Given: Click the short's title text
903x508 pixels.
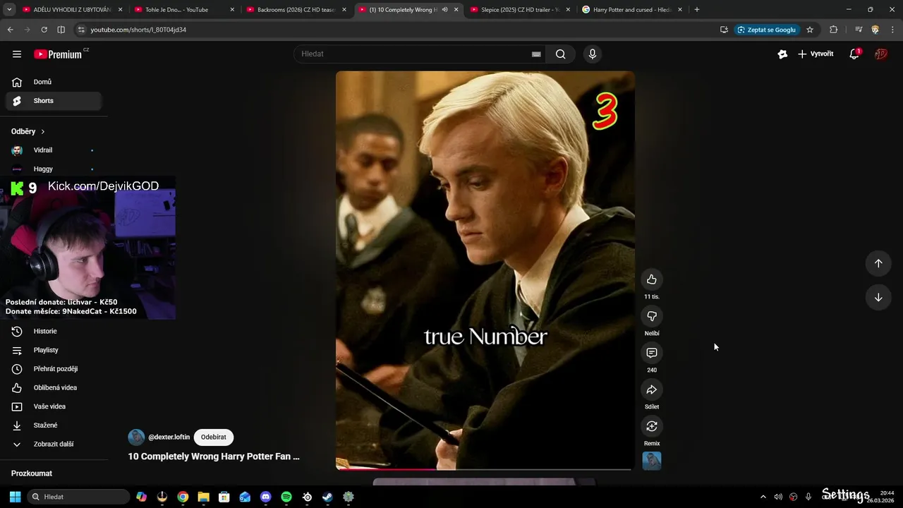Looking at the screenshot, I should (x=214, y=456).
